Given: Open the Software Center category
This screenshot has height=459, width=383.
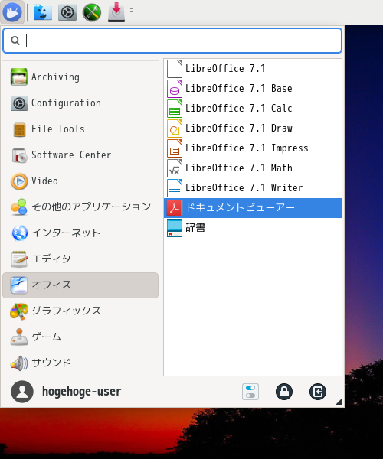Looking at the screenshot, I should click(80, 155).
